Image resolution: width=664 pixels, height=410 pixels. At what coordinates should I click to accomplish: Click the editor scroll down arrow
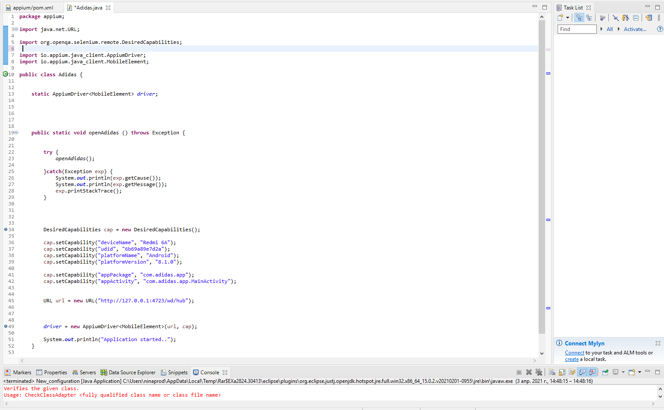542,354
